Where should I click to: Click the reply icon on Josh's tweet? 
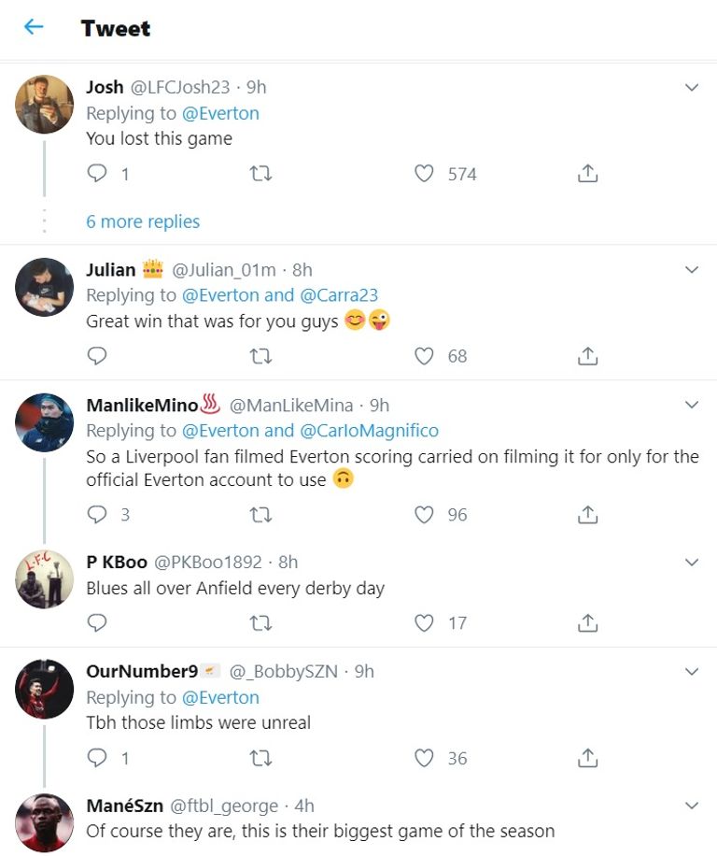pos(96,174)
